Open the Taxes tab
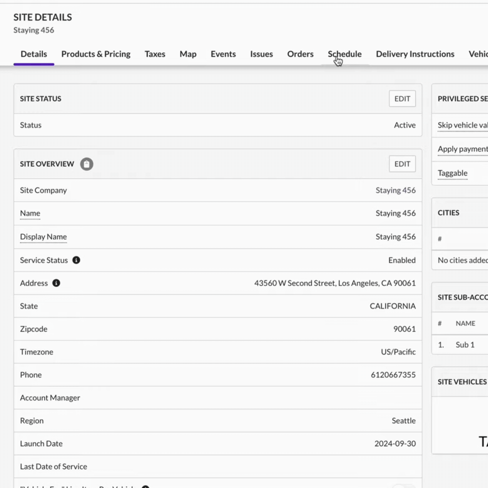 tap(155, 54)
